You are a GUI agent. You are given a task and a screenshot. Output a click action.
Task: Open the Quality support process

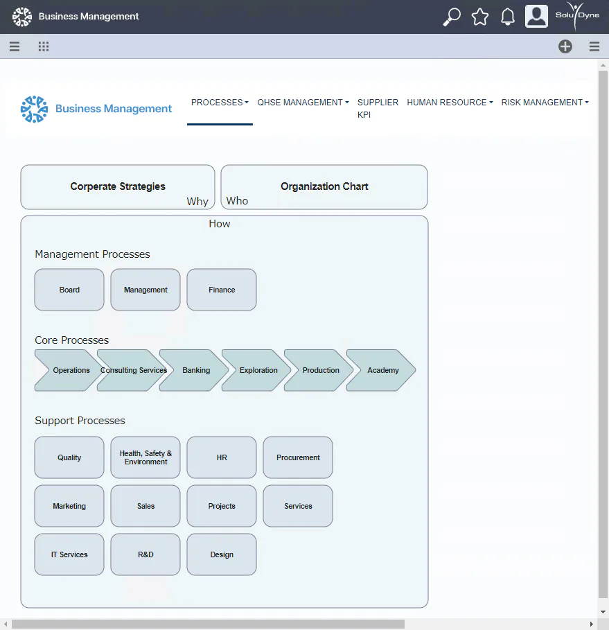69,457
